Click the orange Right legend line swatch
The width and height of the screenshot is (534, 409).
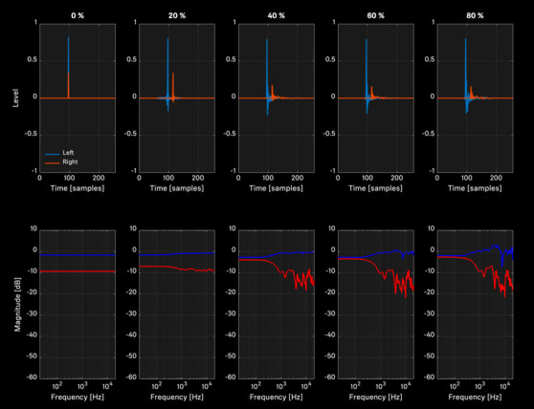click(52, 163)
